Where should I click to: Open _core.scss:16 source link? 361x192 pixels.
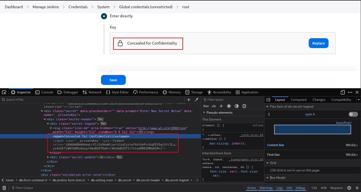[x=251, y=135]
